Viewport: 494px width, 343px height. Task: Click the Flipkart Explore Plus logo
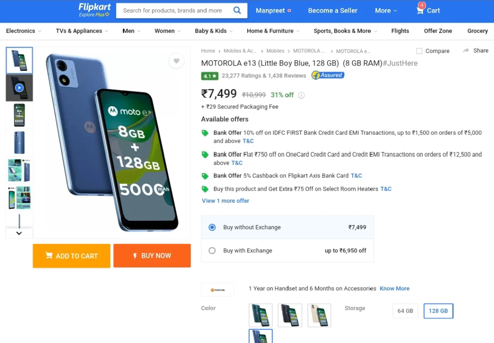(94, 10)
